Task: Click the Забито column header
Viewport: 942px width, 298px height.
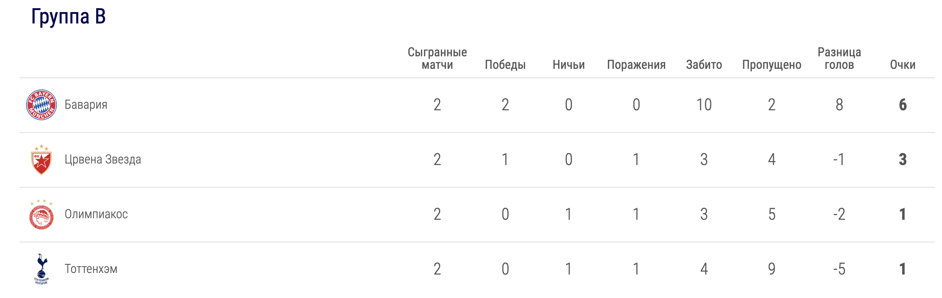Action: (704, 65)
